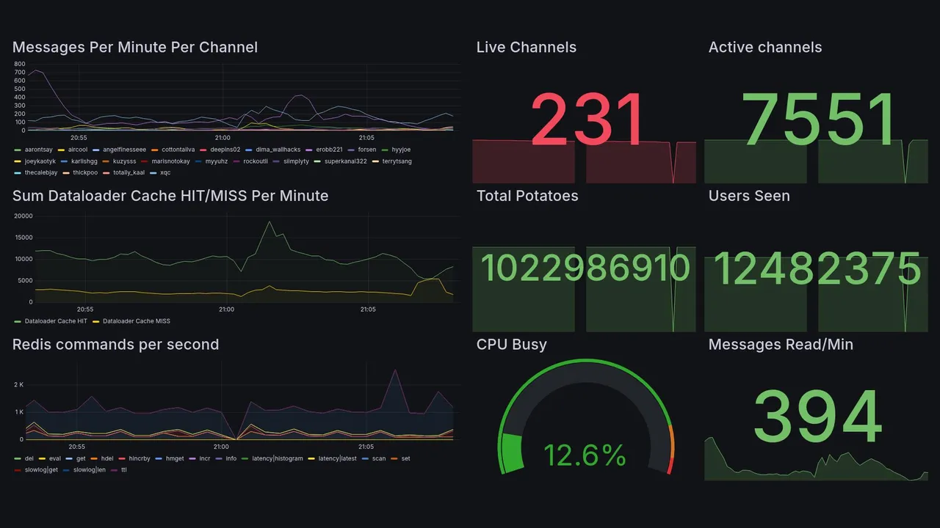Open the Messages Read/Min panel title

pyautogui.click(x=781, y=345)
